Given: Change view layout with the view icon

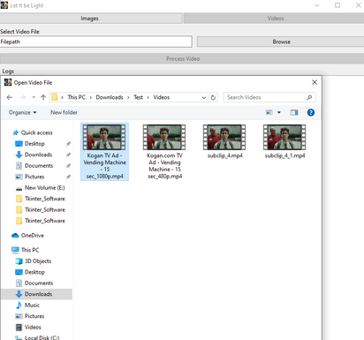Looking at the screenshot, I should (269, 112).
